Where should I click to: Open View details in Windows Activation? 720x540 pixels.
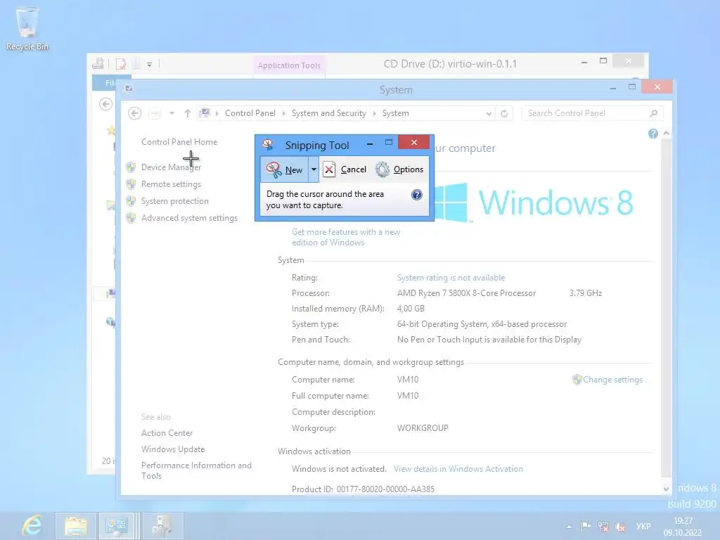pos(458,469)
